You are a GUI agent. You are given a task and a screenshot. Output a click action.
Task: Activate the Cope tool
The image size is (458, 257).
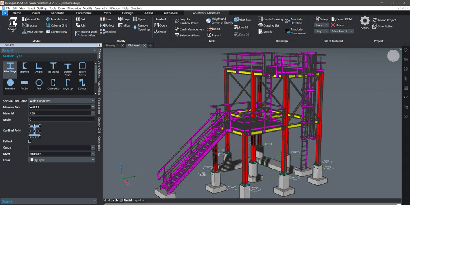124,19
